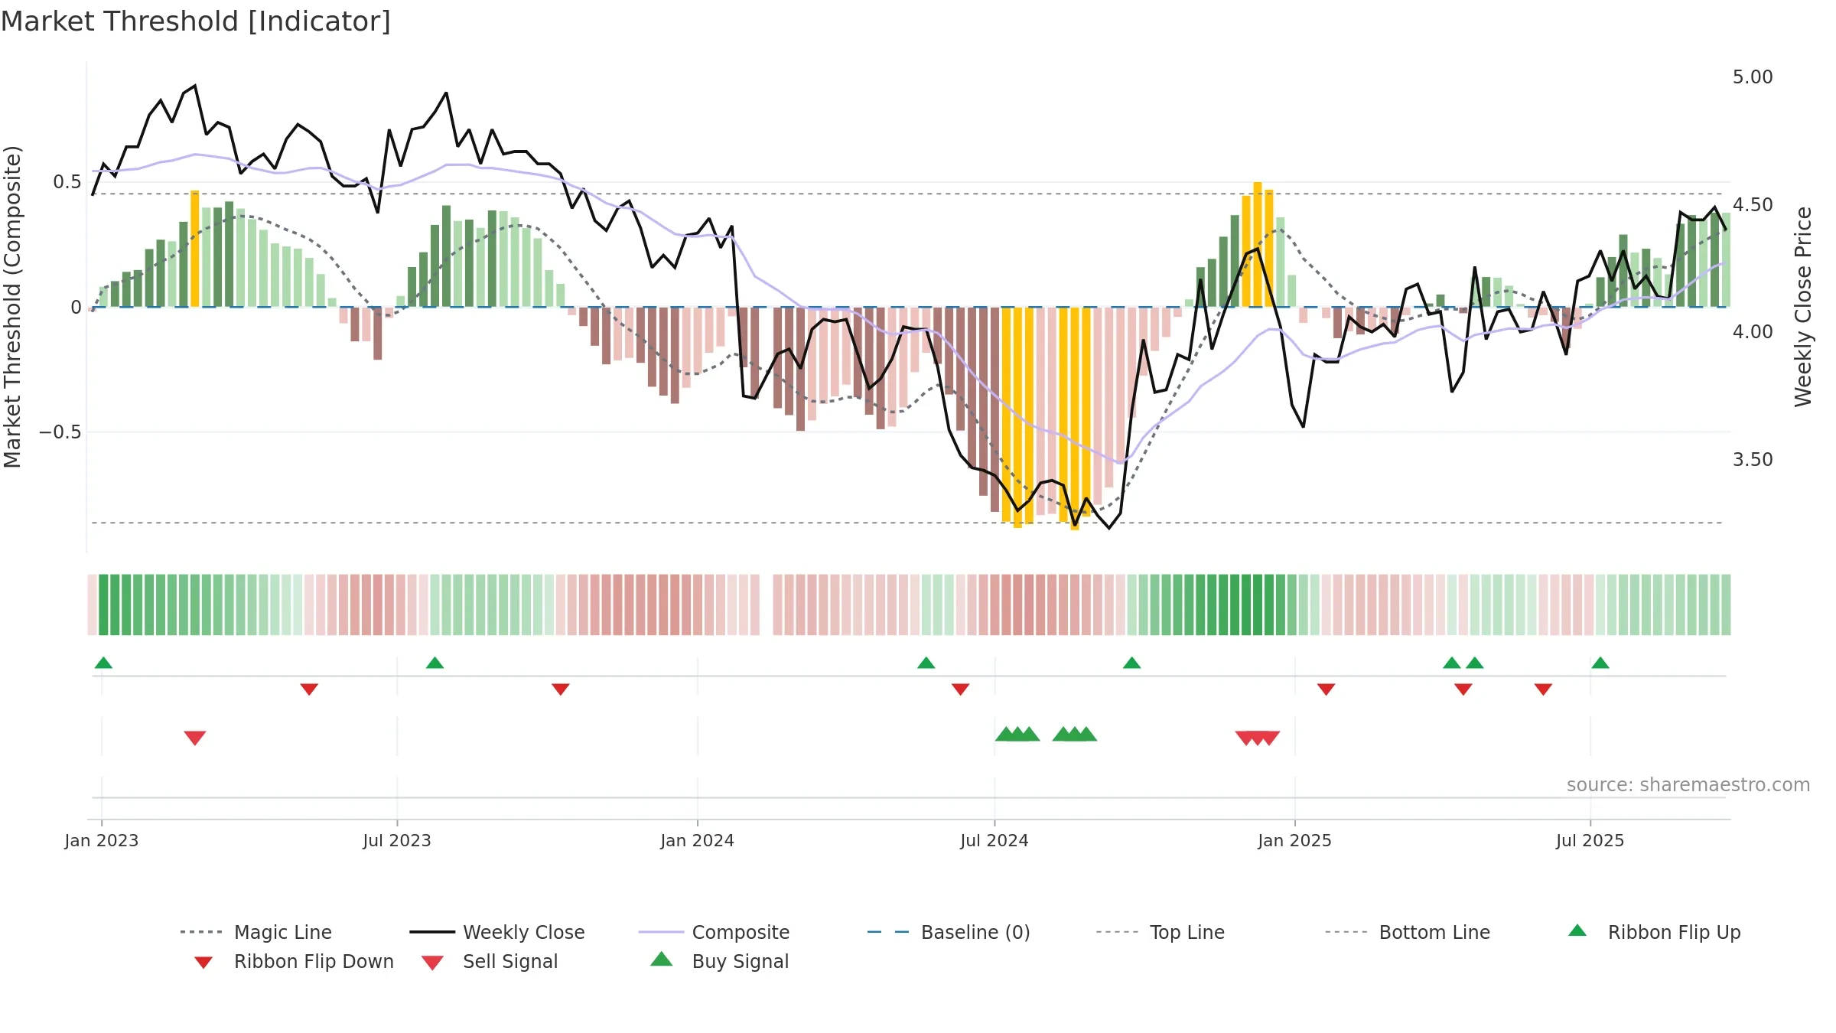Viewport: 1836px width, 1033px height.
Task: Click the 5.00 price axis label
Action: pyautogui.click(x=1753, y=77)
